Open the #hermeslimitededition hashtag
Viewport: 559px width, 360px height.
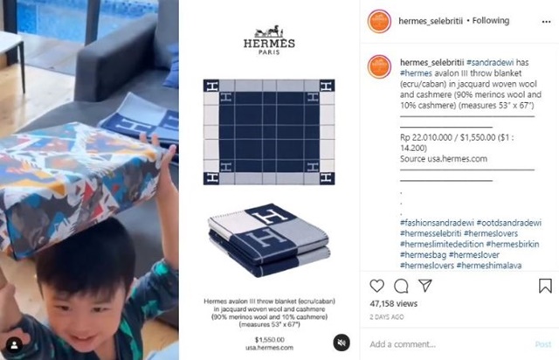point(442,244)
